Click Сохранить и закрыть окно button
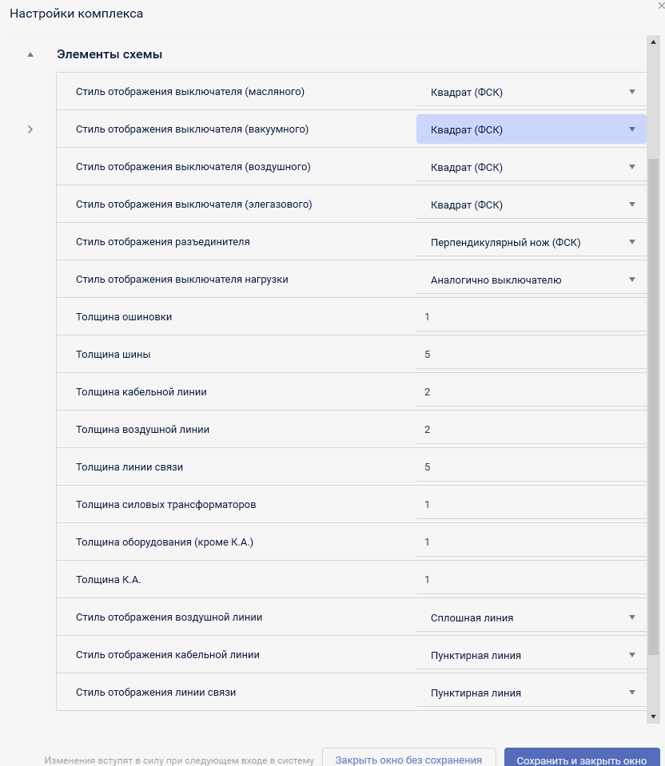 [x=581, y=760]
